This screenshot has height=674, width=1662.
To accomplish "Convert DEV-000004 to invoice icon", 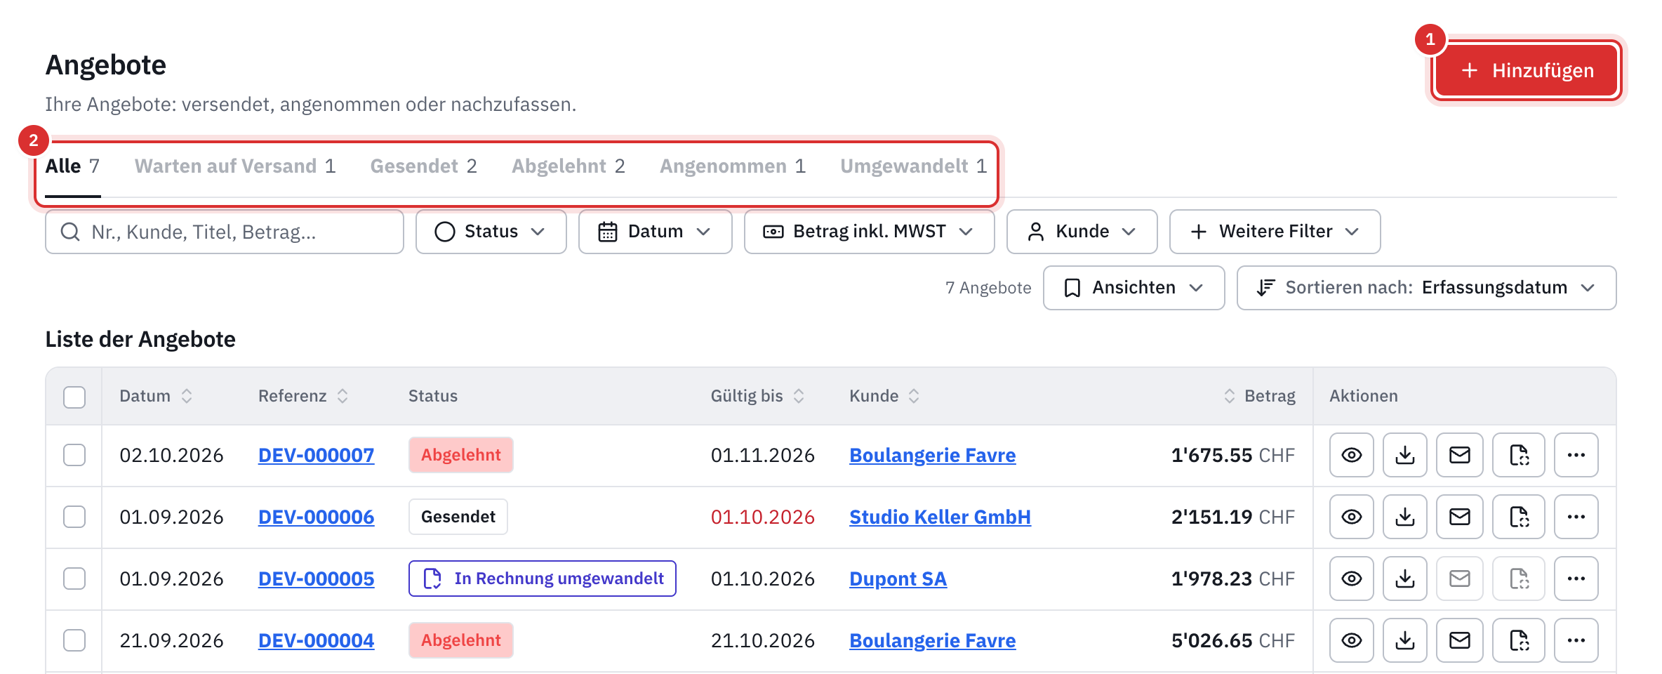I will pyautogui.click(x=1518, y=640).
